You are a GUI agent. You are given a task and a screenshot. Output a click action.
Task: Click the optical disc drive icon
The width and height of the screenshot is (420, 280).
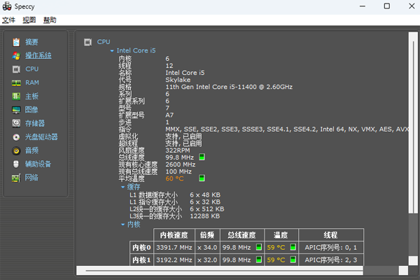pos(16,137)
